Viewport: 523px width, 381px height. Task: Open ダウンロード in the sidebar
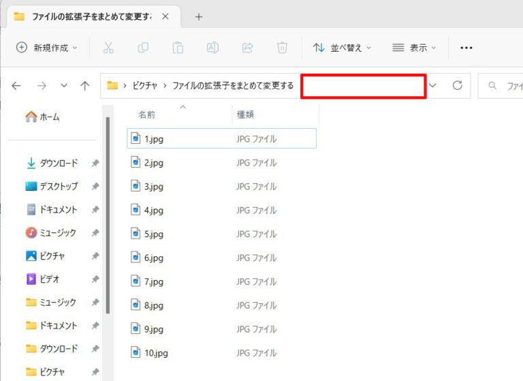point(59,164)
